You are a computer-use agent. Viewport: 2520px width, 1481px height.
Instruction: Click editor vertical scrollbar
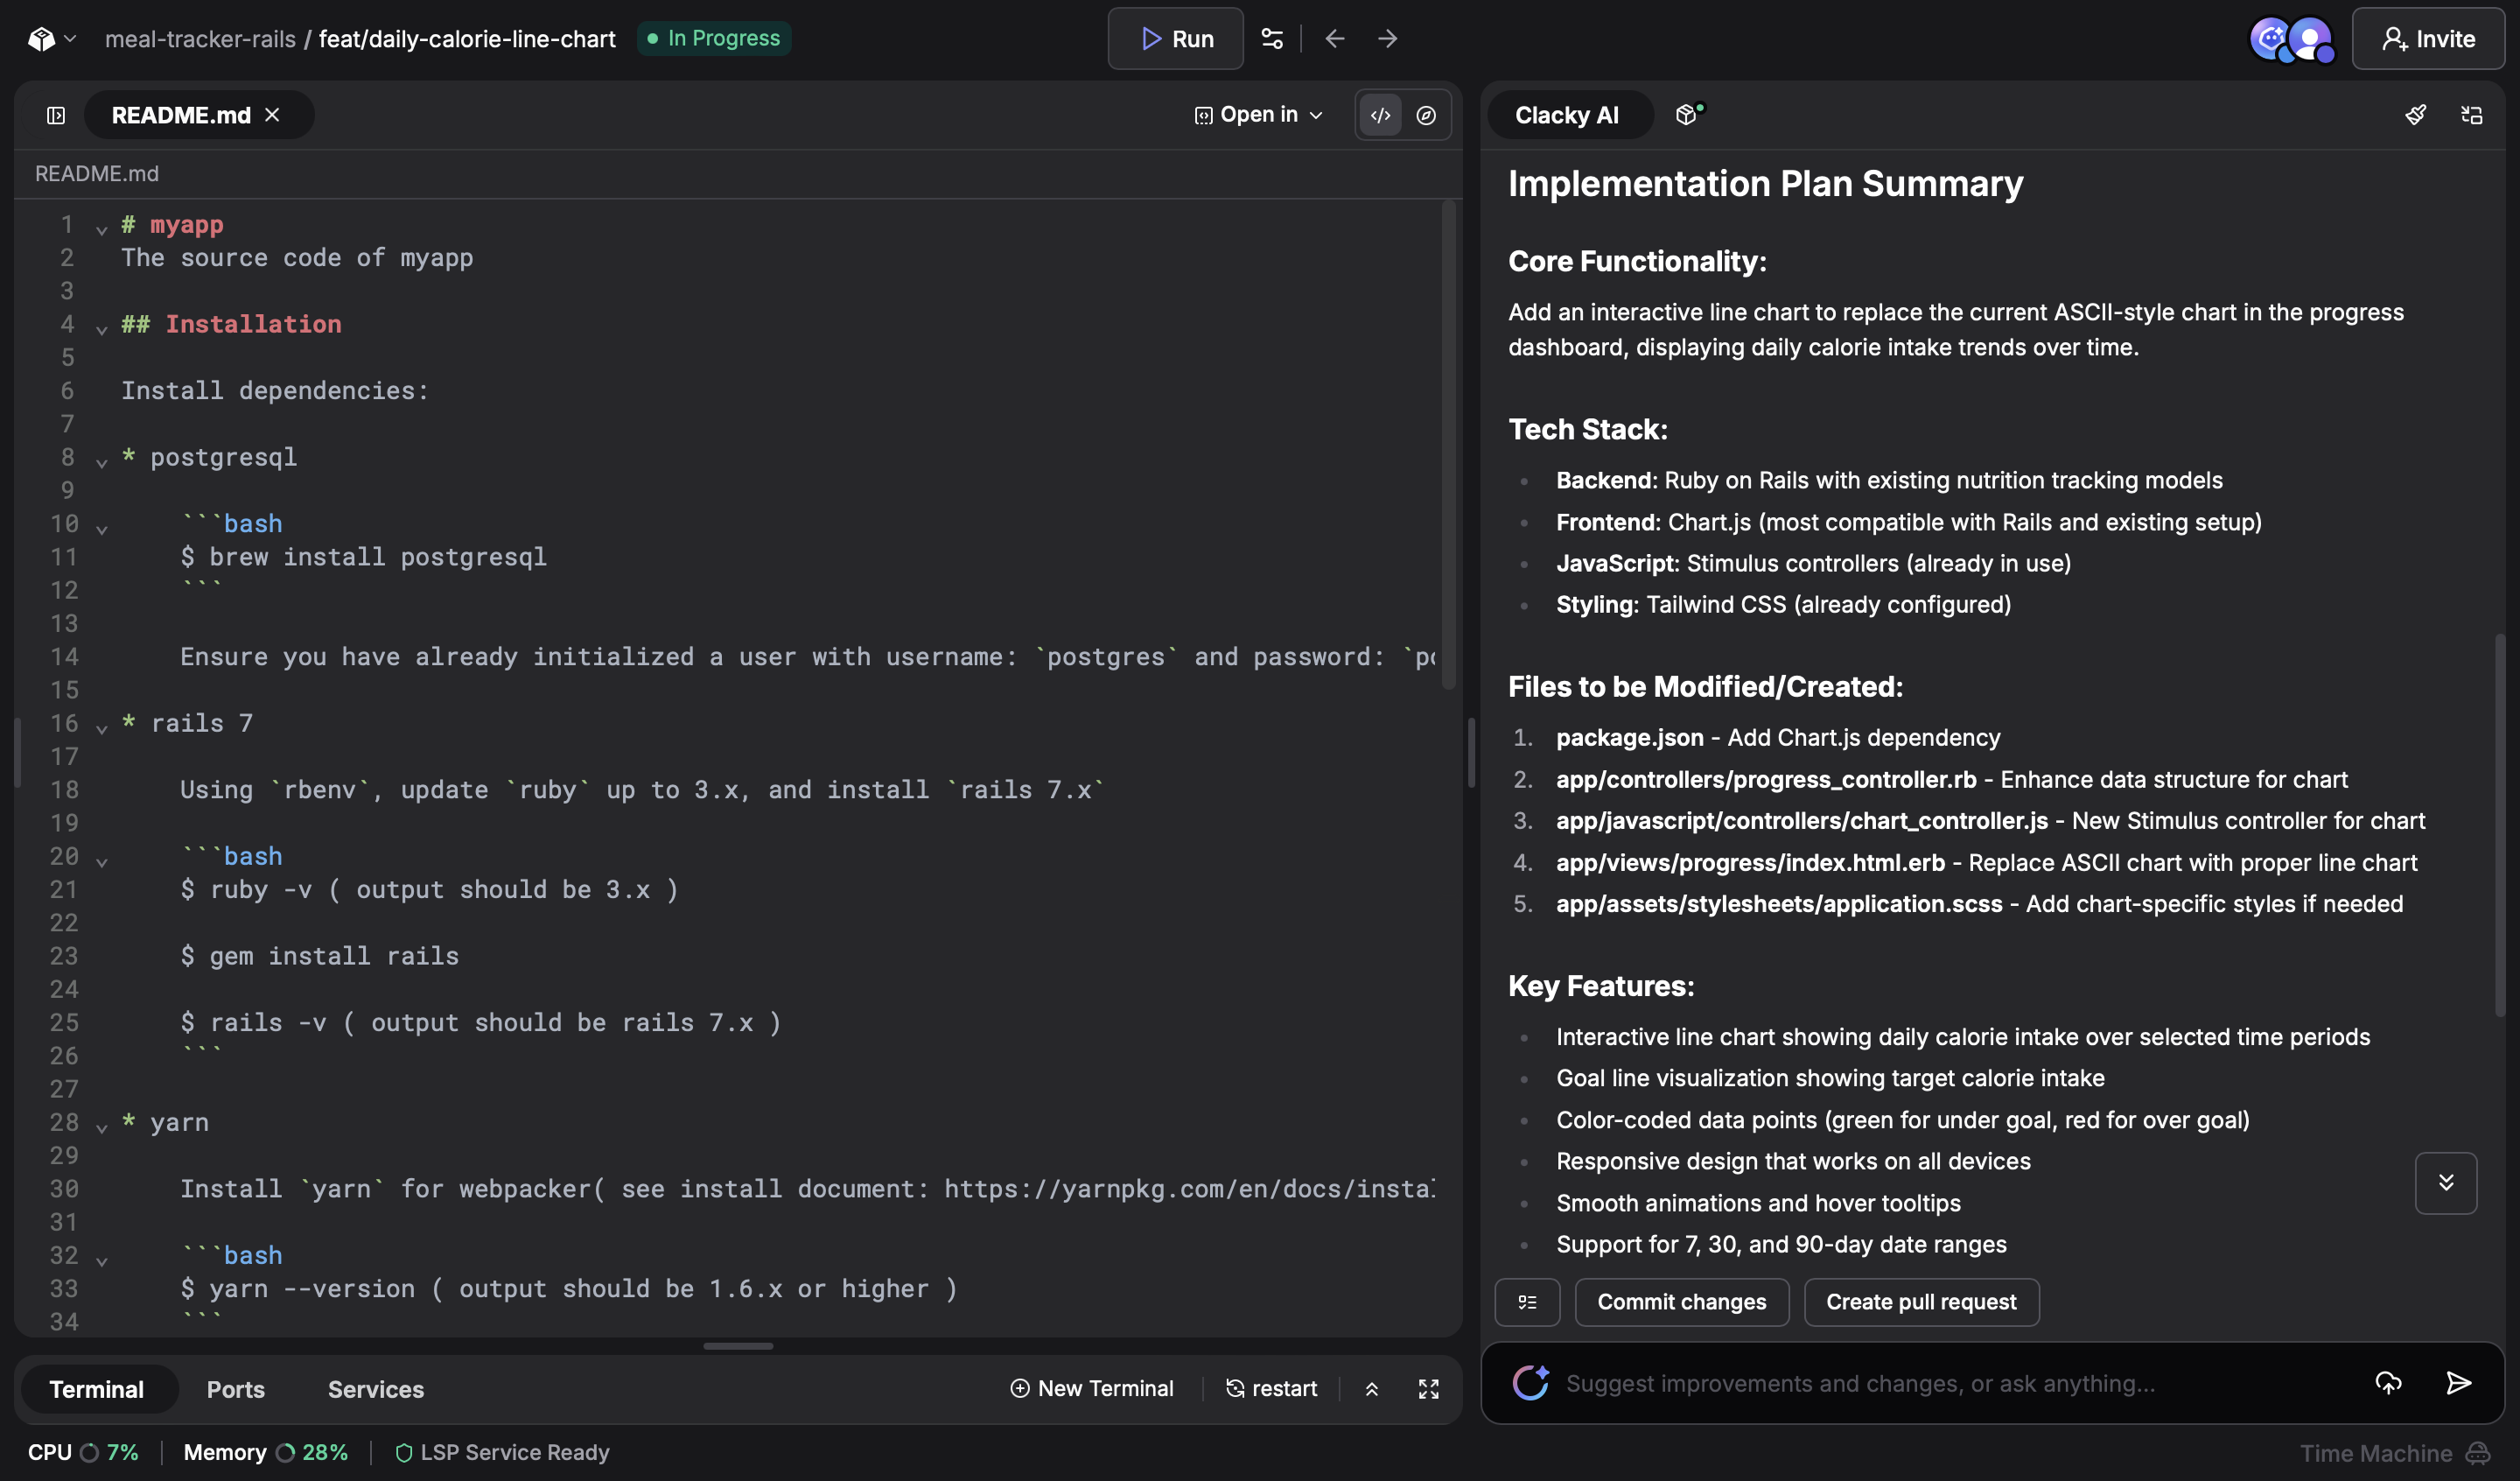[1448, 446]
